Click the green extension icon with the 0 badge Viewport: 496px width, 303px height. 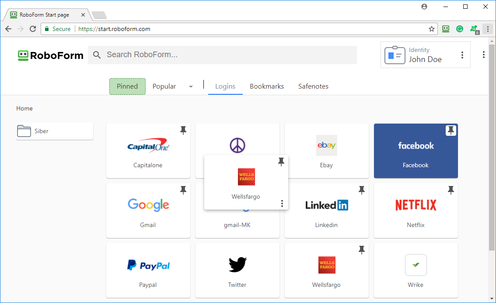click(474, 29)
